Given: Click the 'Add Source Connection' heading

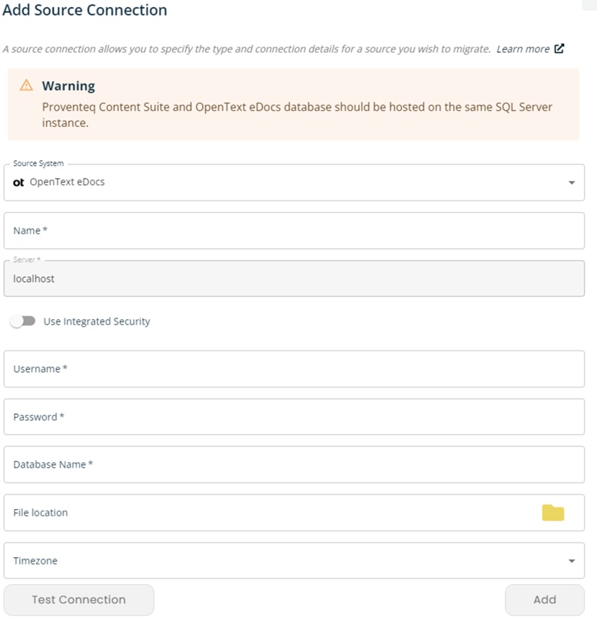Looking at the screenshot, I should point(85,10).
